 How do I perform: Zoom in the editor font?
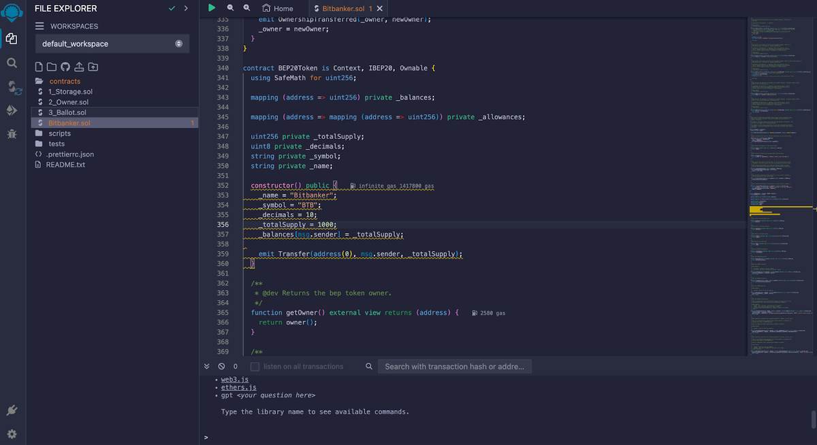click(246, 7)
